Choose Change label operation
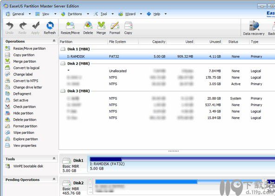The image size is (275, 196). pyautogui.click(x=19, y=74)
